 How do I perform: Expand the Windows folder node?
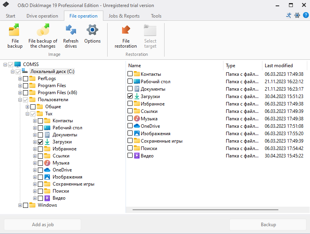(x=20, y=205)
